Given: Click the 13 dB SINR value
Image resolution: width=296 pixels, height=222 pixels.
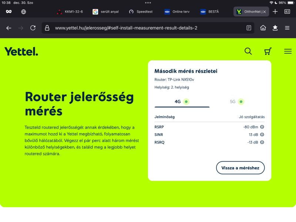Looking at the screenshot, I should [x=253, y=135].
